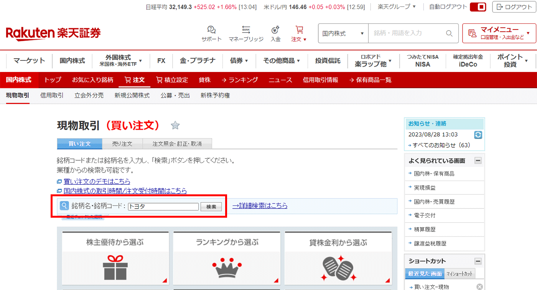Expand the その他商品 menu

281,60
